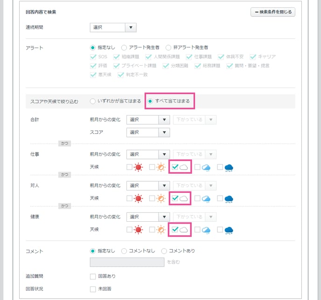Viewport: 321px width, 300px height.
Task: Click the かつ label above 対人
Action: point(64,175)
